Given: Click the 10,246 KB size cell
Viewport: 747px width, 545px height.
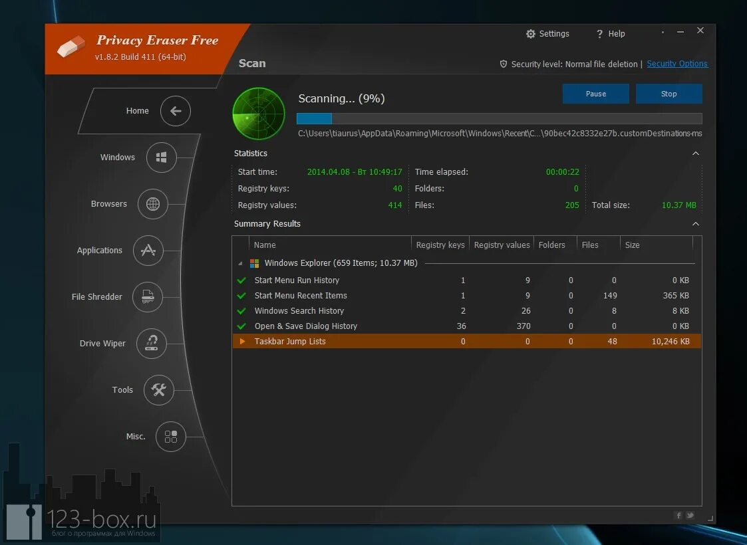Looking at the screenshot, I should (x=671, y=341).
